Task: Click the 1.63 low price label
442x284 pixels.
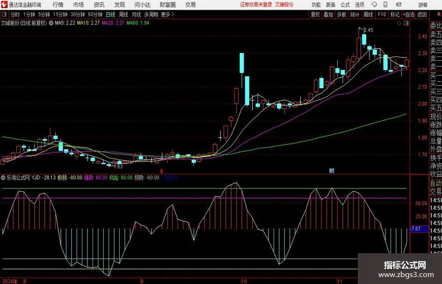Action: [118, 166]
